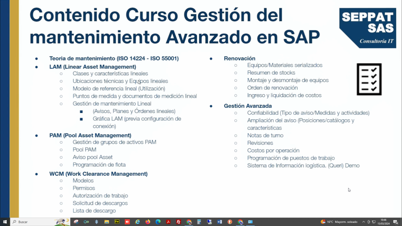Click 'Confiabilidad (Tipo de aviso/Medidas y actividades)'
402x226 pixels.
(308, 113)
